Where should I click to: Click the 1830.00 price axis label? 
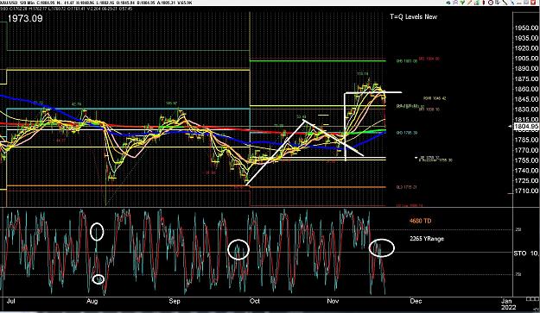click(x=526, y=110)
